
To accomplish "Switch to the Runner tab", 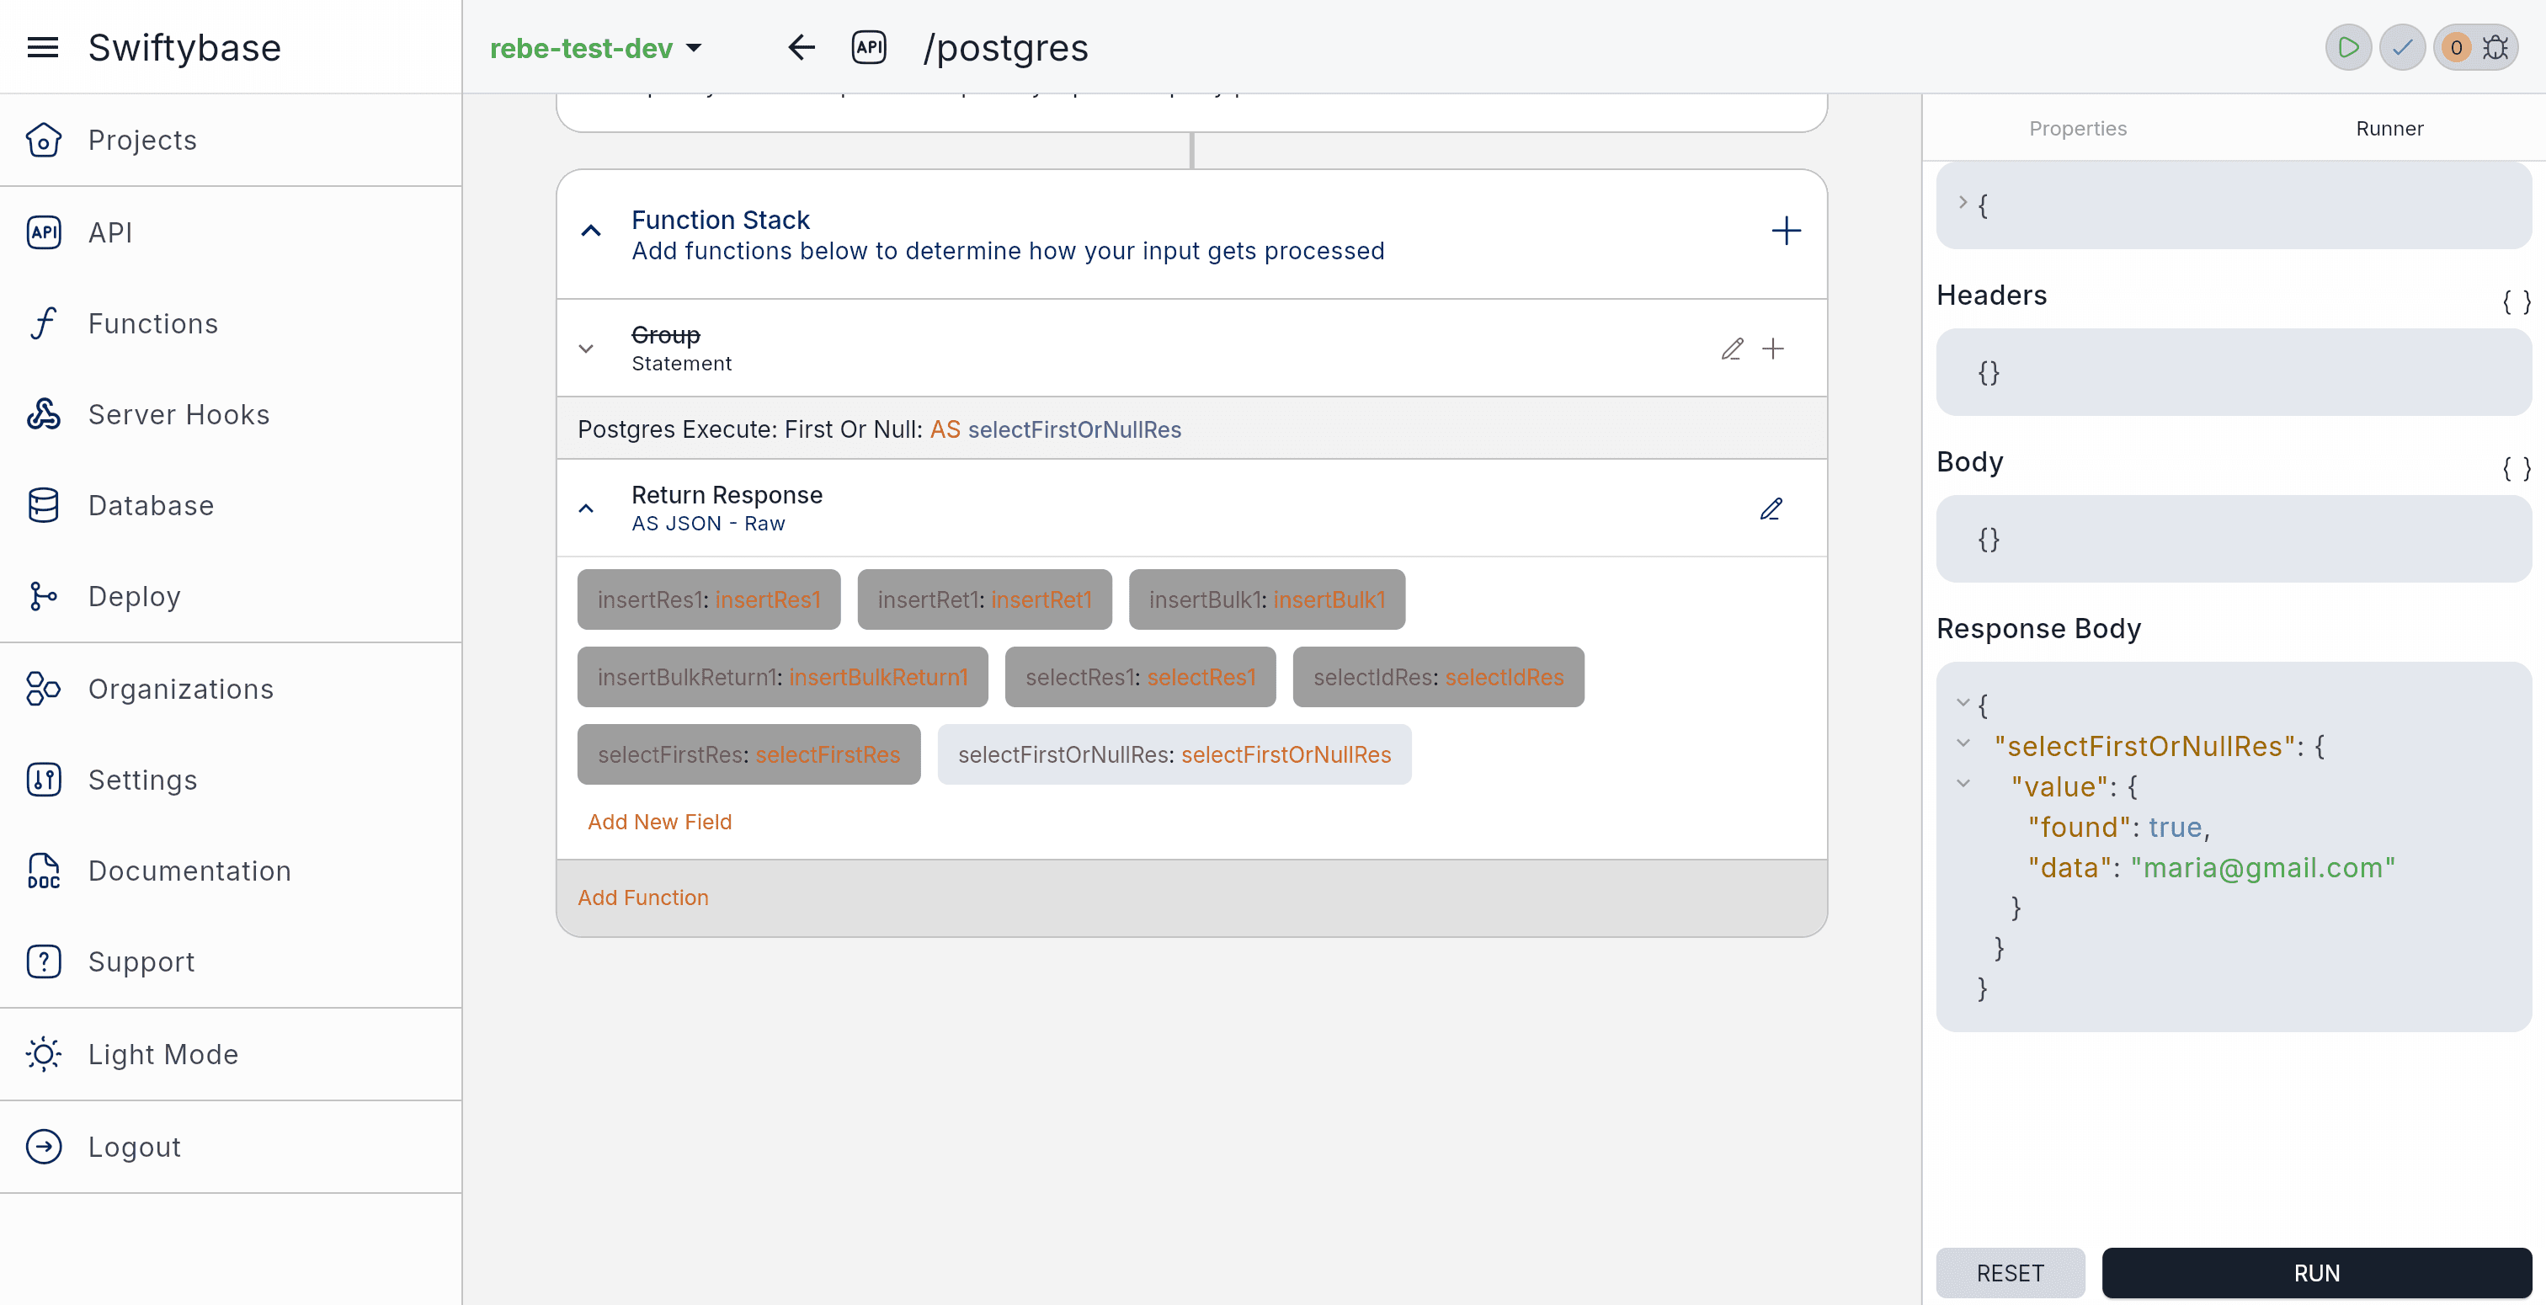I will pos(2389,129).
